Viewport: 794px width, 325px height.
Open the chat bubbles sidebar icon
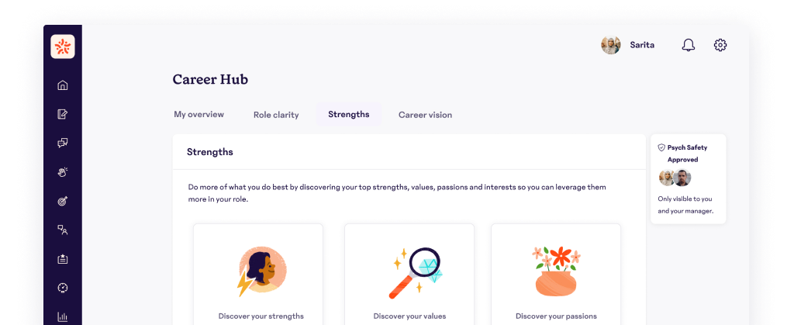point(63,143)
